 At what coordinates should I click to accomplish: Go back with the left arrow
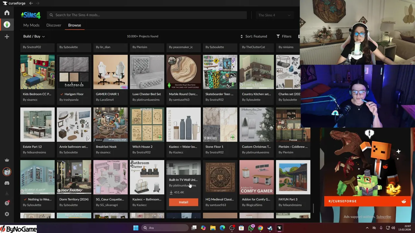point(31,3)
